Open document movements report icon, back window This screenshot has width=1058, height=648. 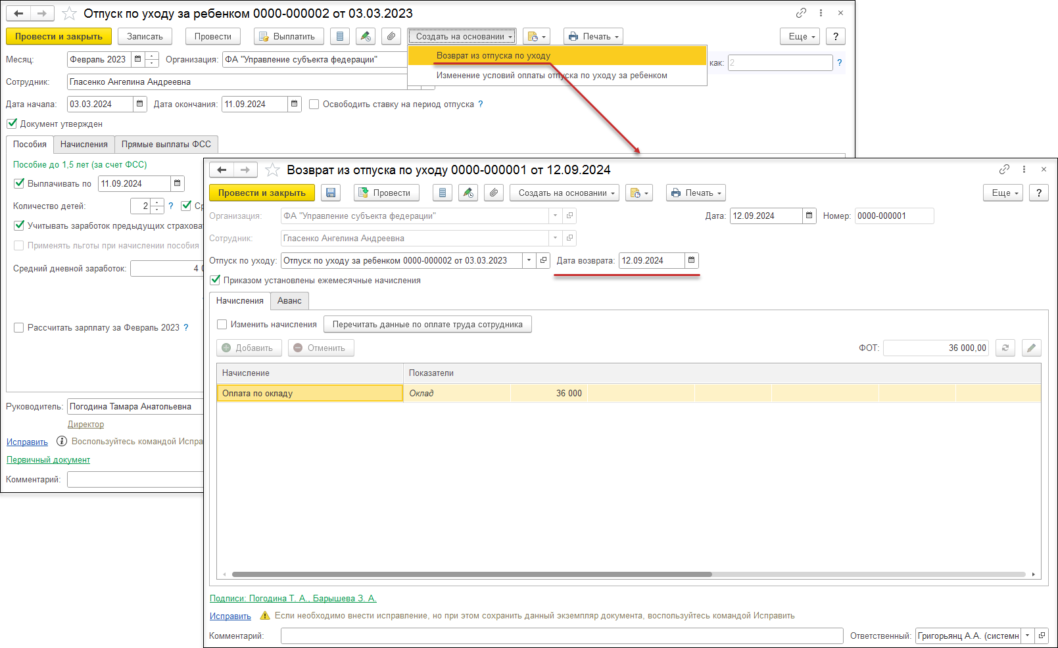pyautogui.click(x=340, y=37)
